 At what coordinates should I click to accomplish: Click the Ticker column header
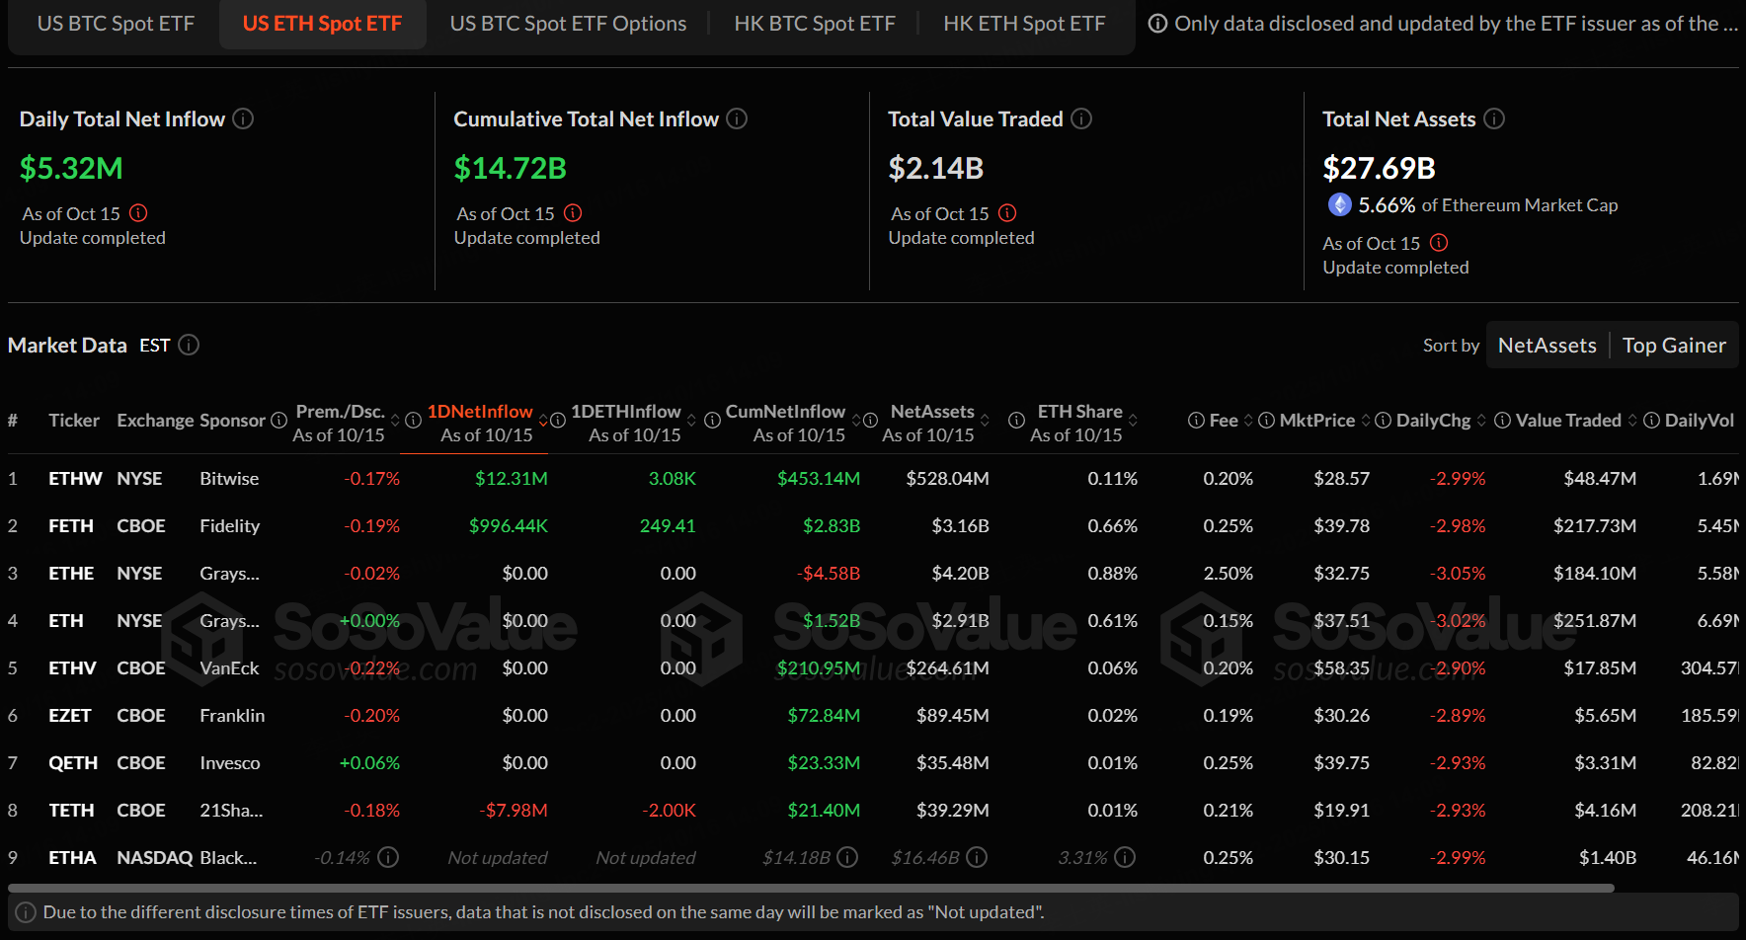tap(74, 420)
